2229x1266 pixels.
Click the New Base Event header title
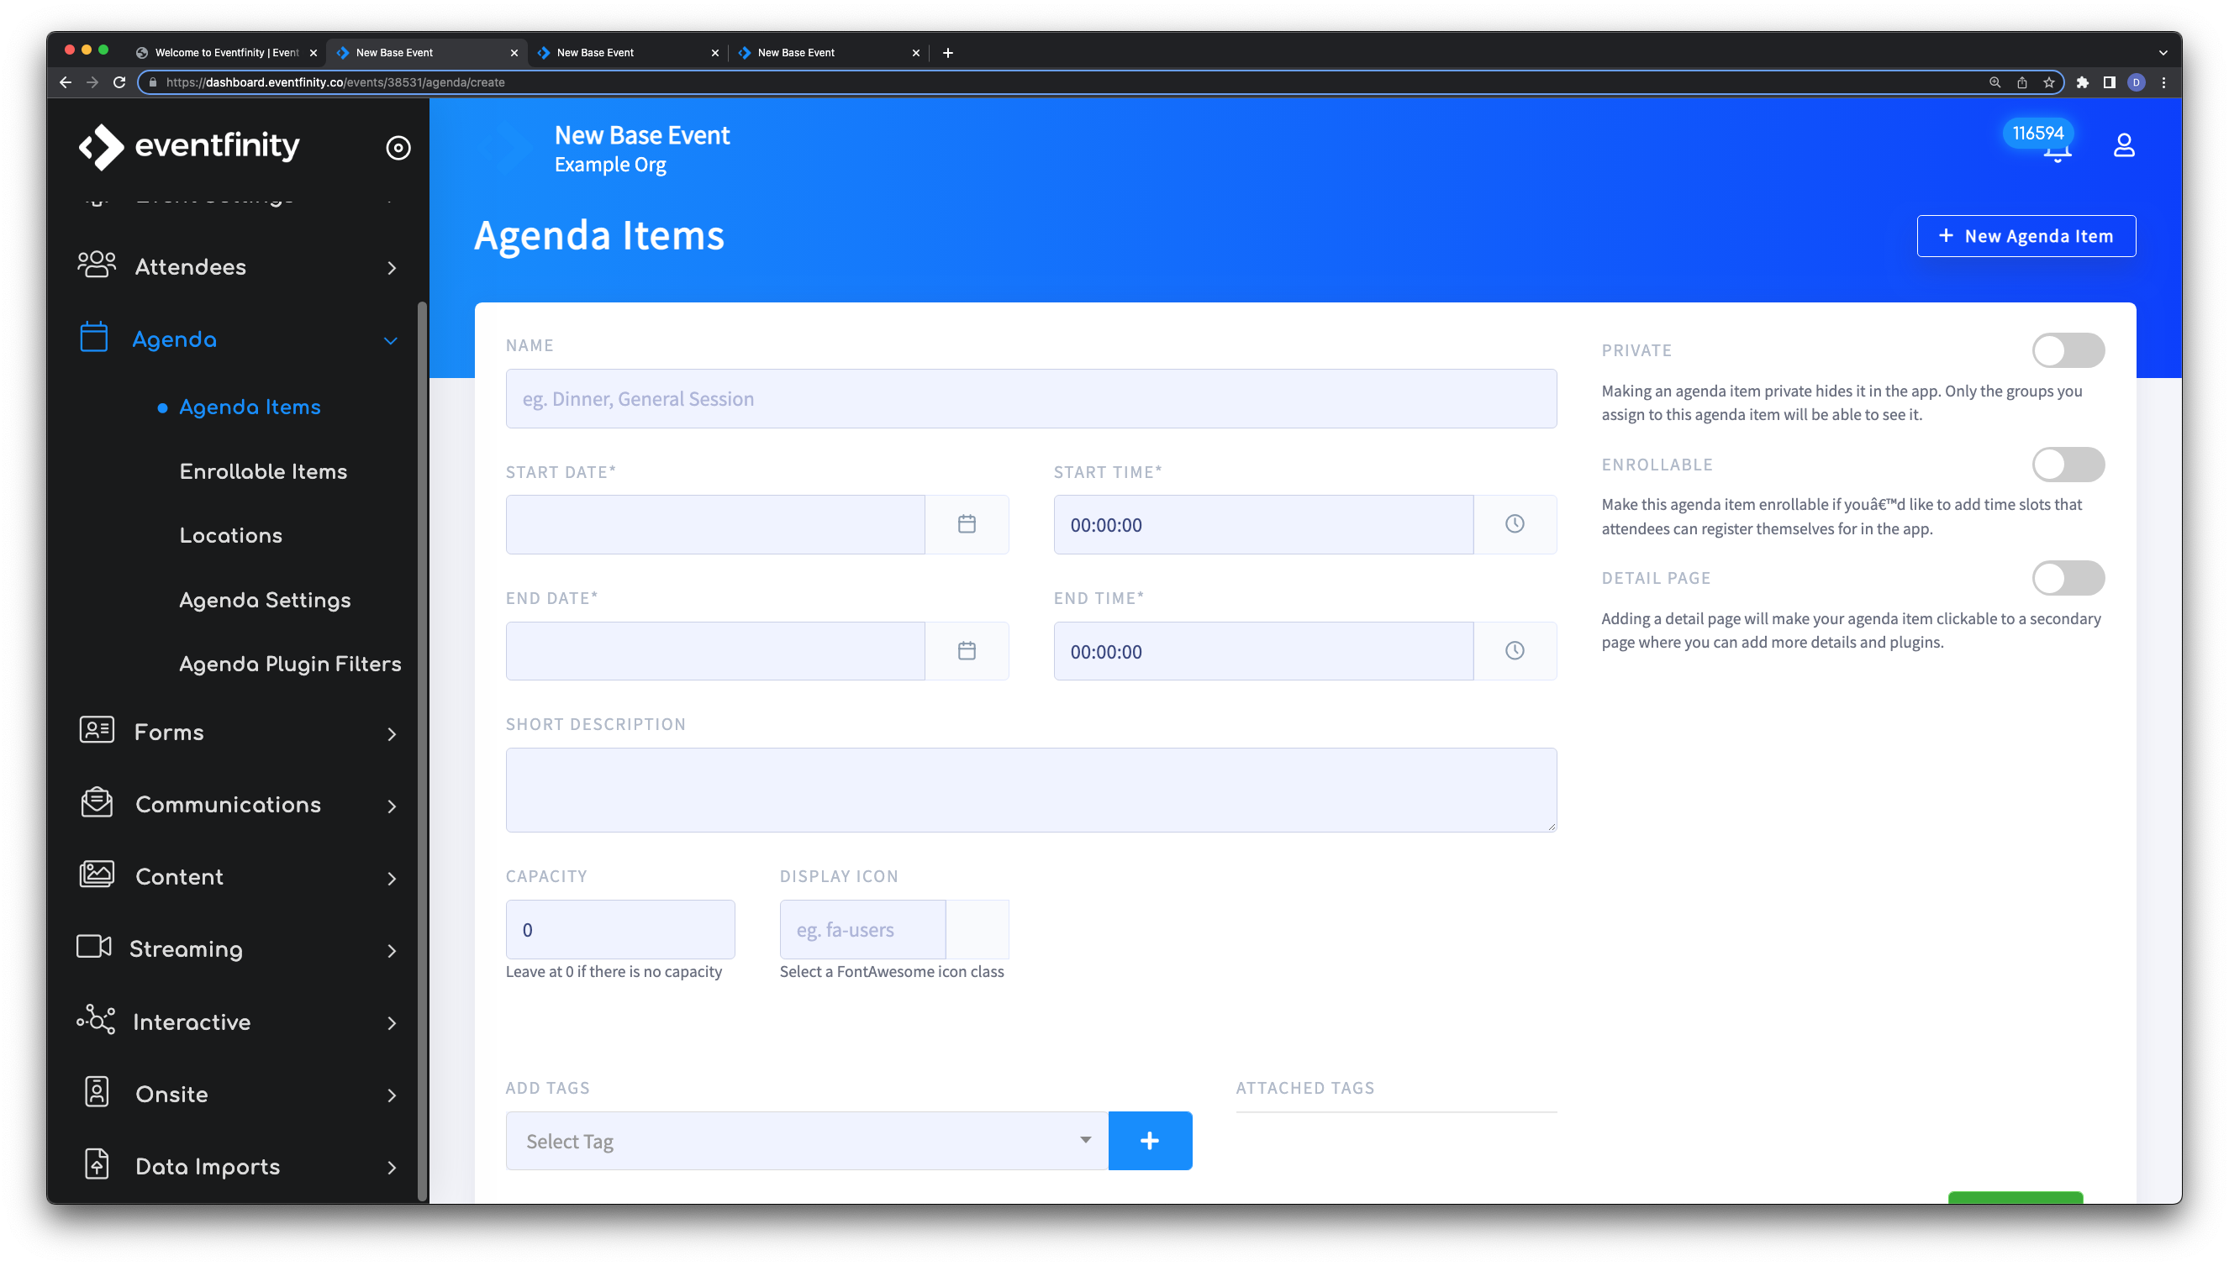click(x=642, y=134)
